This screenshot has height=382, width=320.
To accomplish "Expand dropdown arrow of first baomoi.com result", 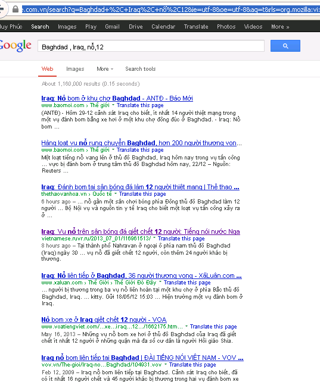I will [113, 105].
